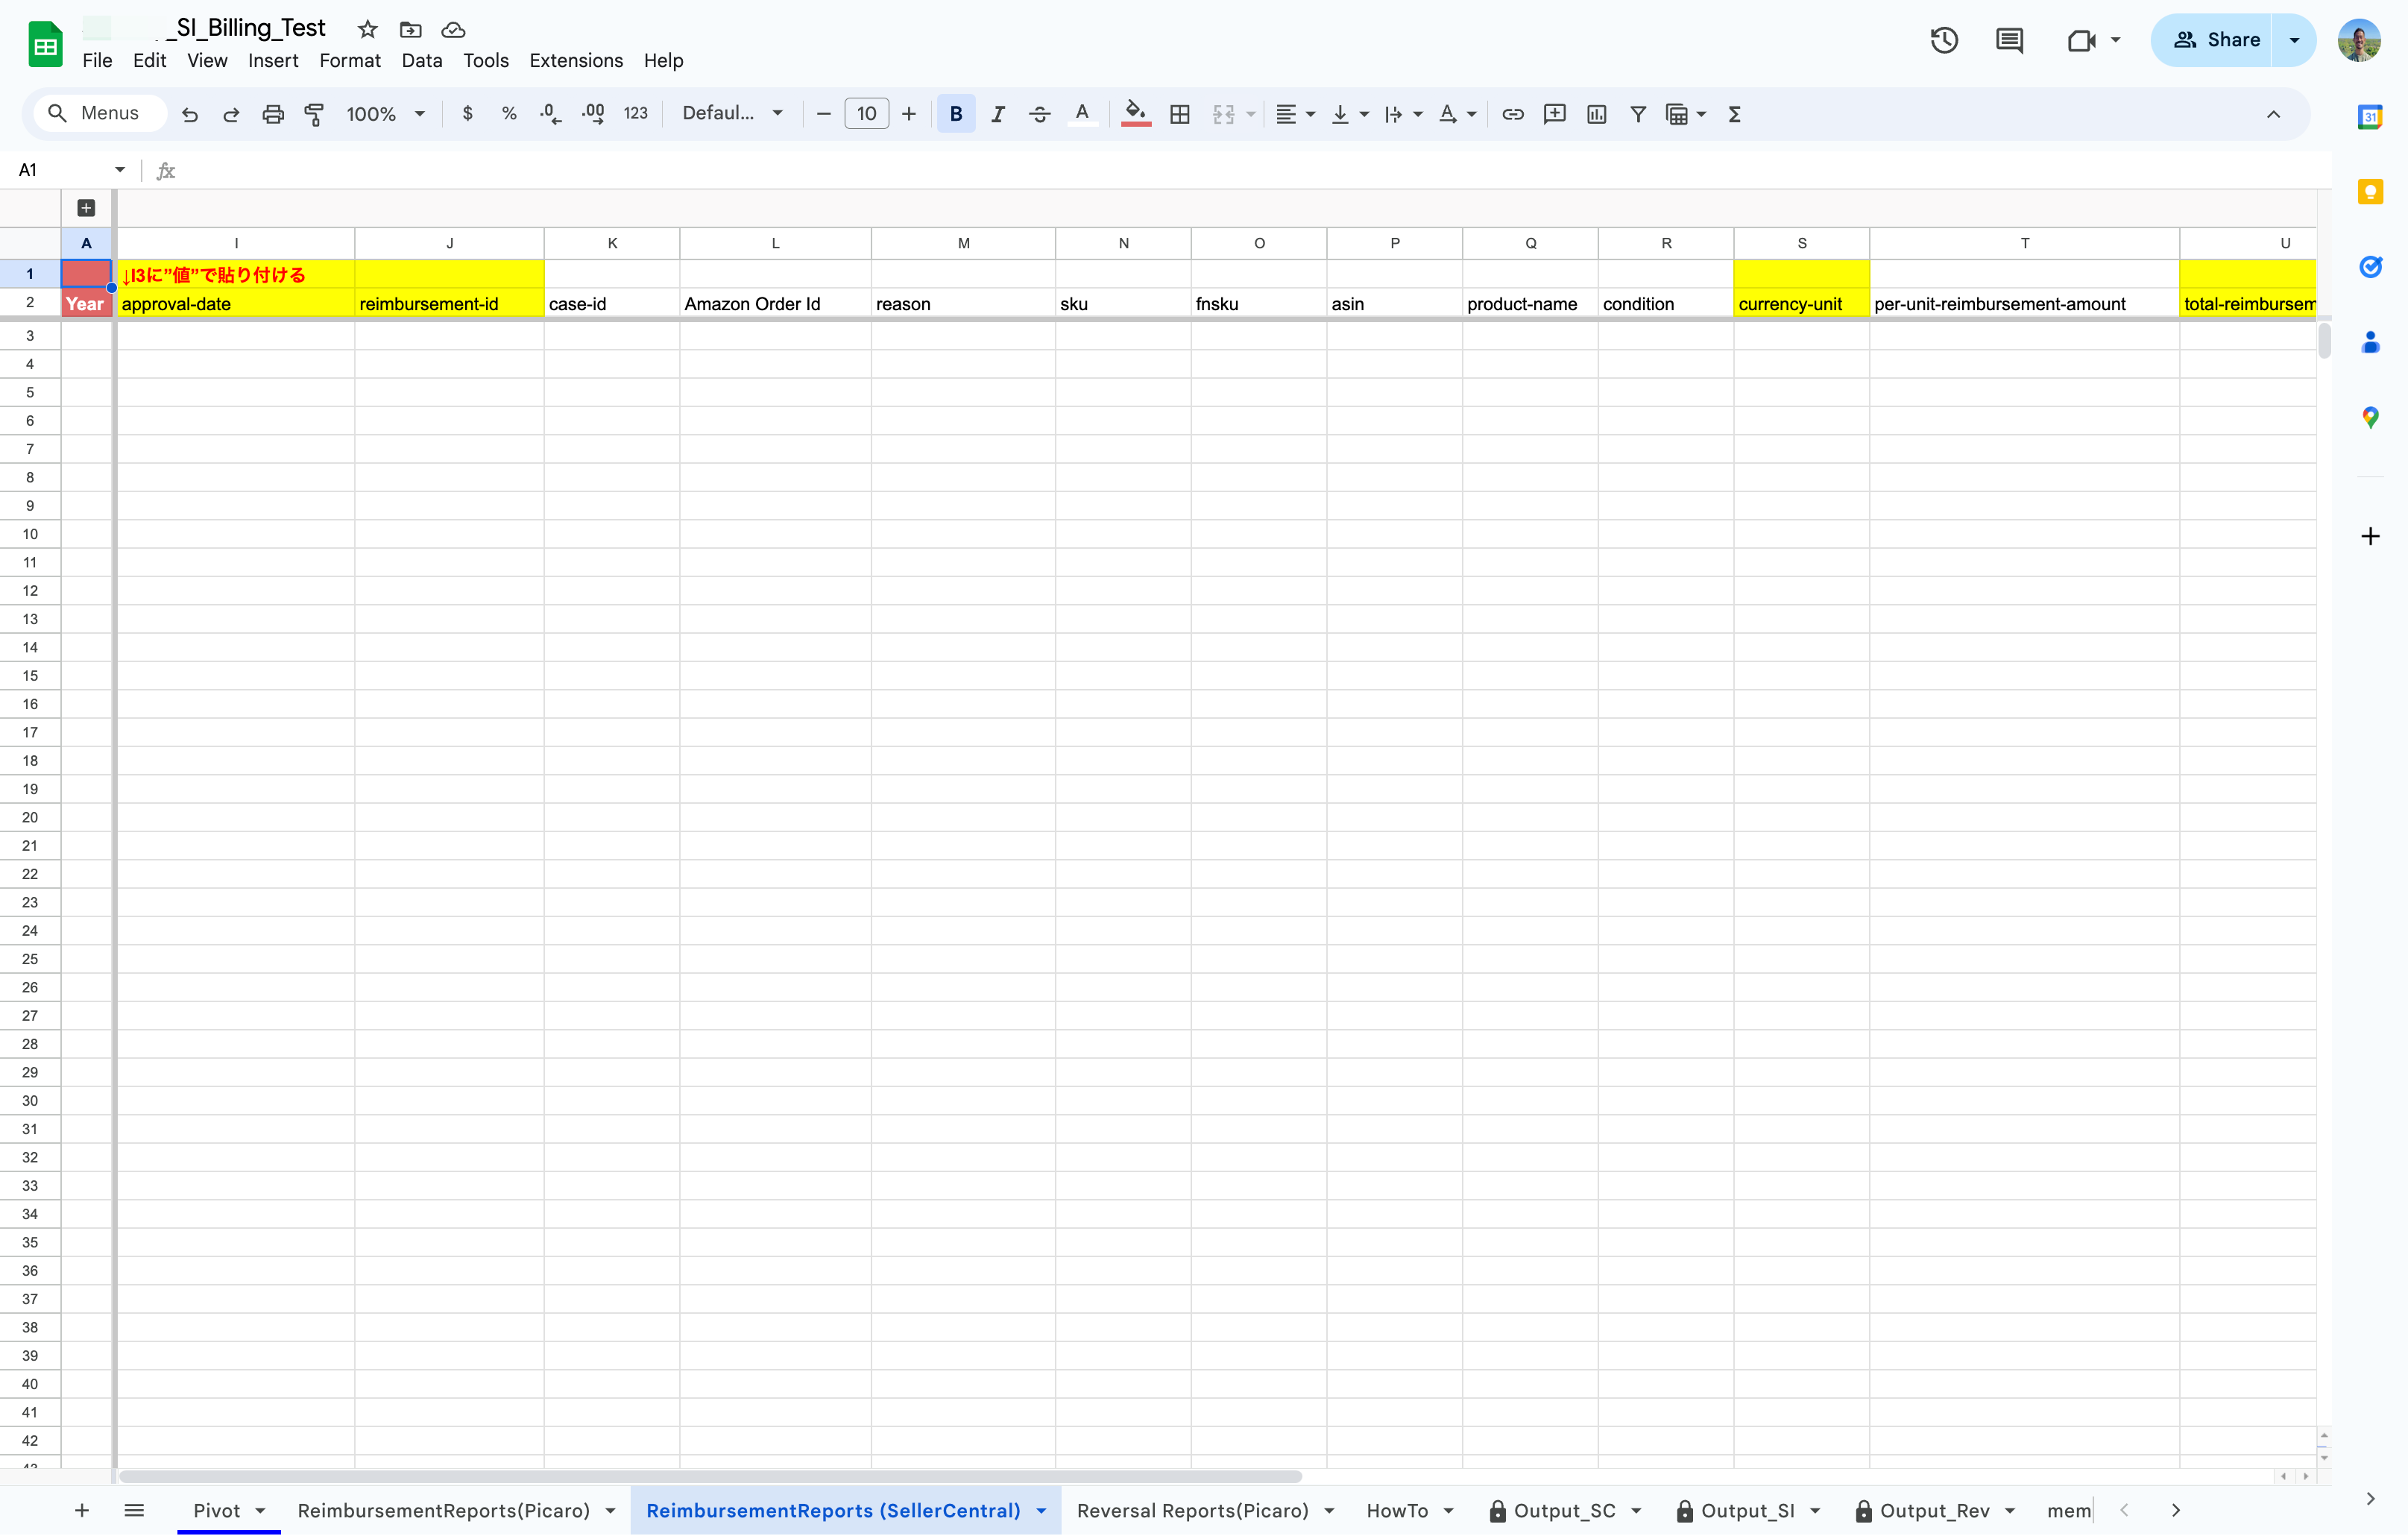Decrease decimal places
Viewport: 2408px width, 1536px height.
(551, 114)
